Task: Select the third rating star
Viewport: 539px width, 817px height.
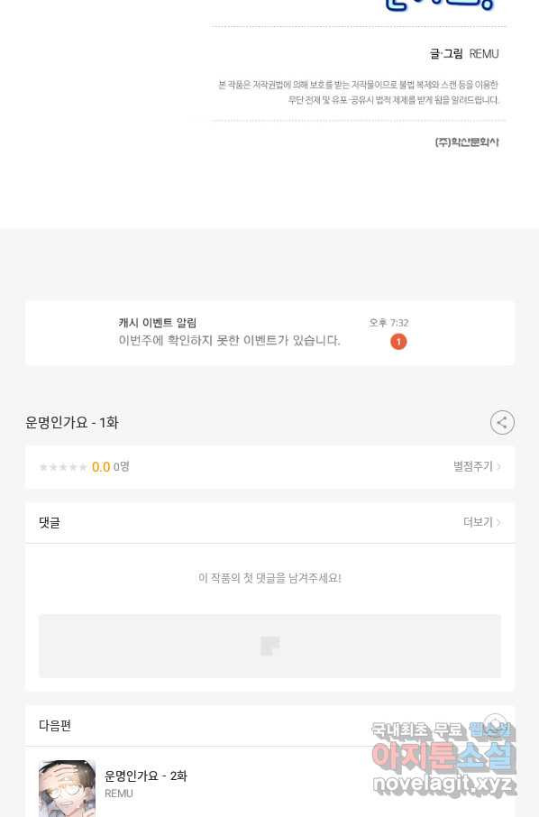Action: coord(63,467)
